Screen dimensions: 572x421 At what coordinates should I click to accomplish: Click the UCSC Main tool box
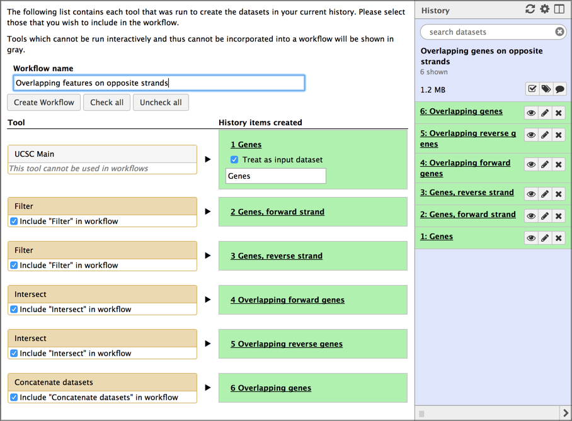pos(102,160)
